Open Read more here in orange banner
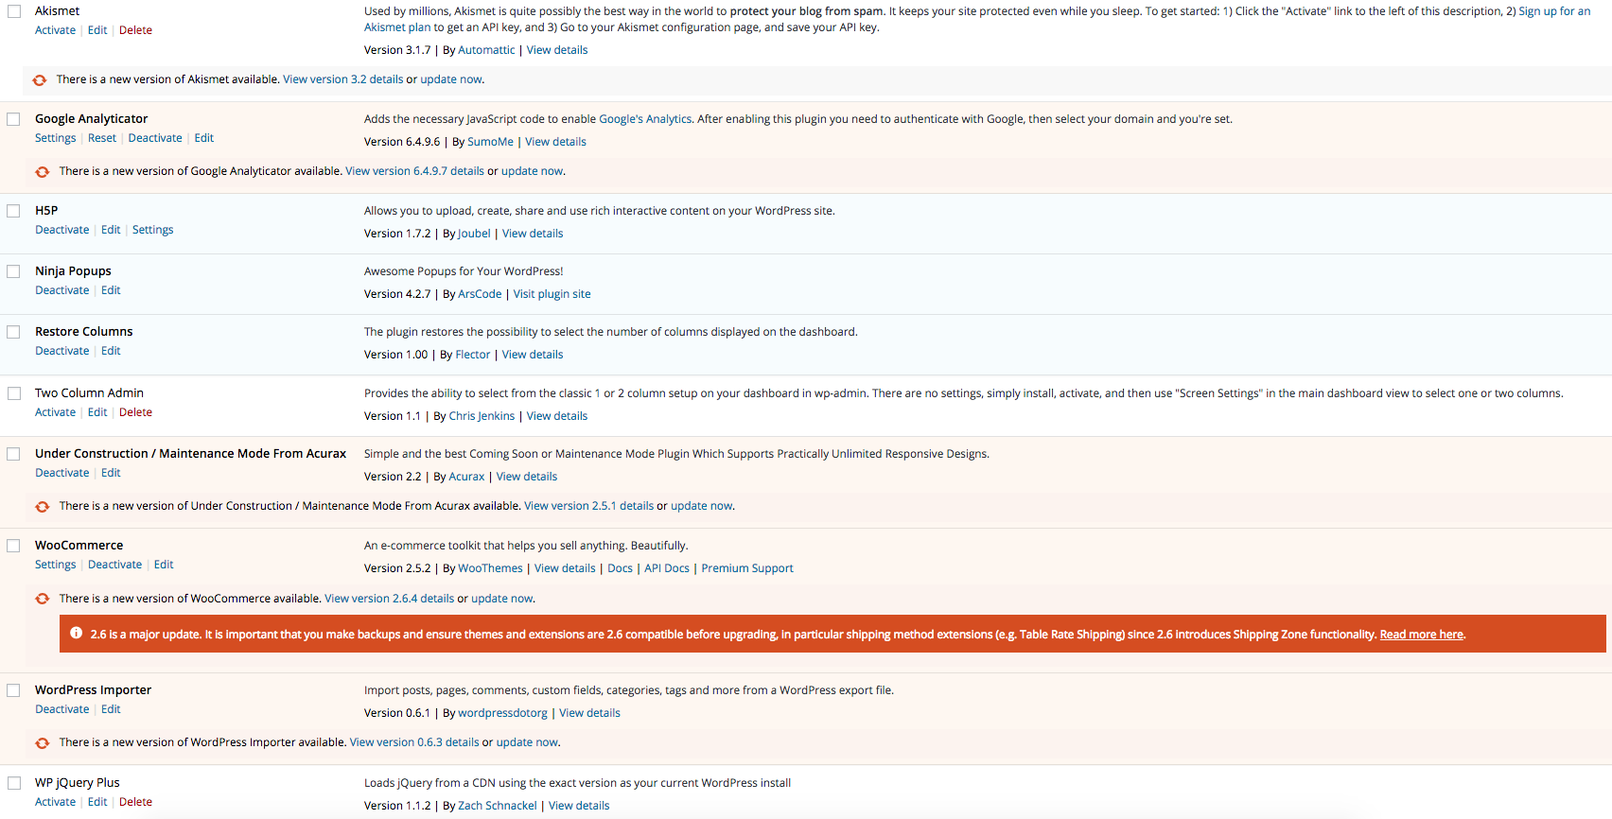 tap(1421, 635)
